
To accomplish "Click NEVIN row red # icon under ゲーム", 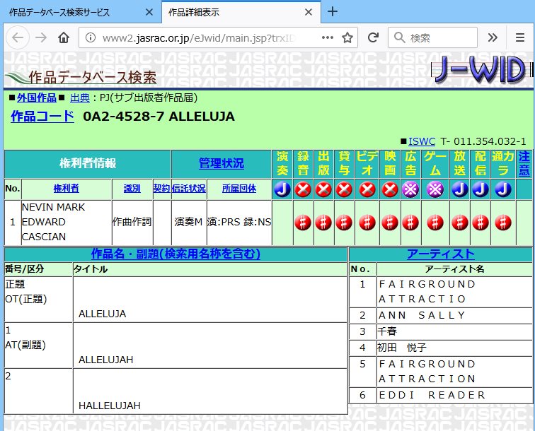I will (x=435, y=223).
